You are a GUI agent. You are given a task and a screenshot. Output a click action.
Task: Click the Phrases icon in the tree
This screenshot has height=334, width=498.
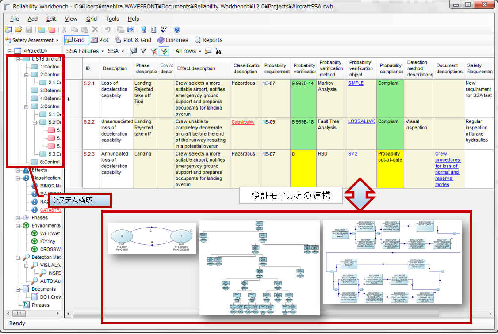pyautogui.click(x=27, y=305)
